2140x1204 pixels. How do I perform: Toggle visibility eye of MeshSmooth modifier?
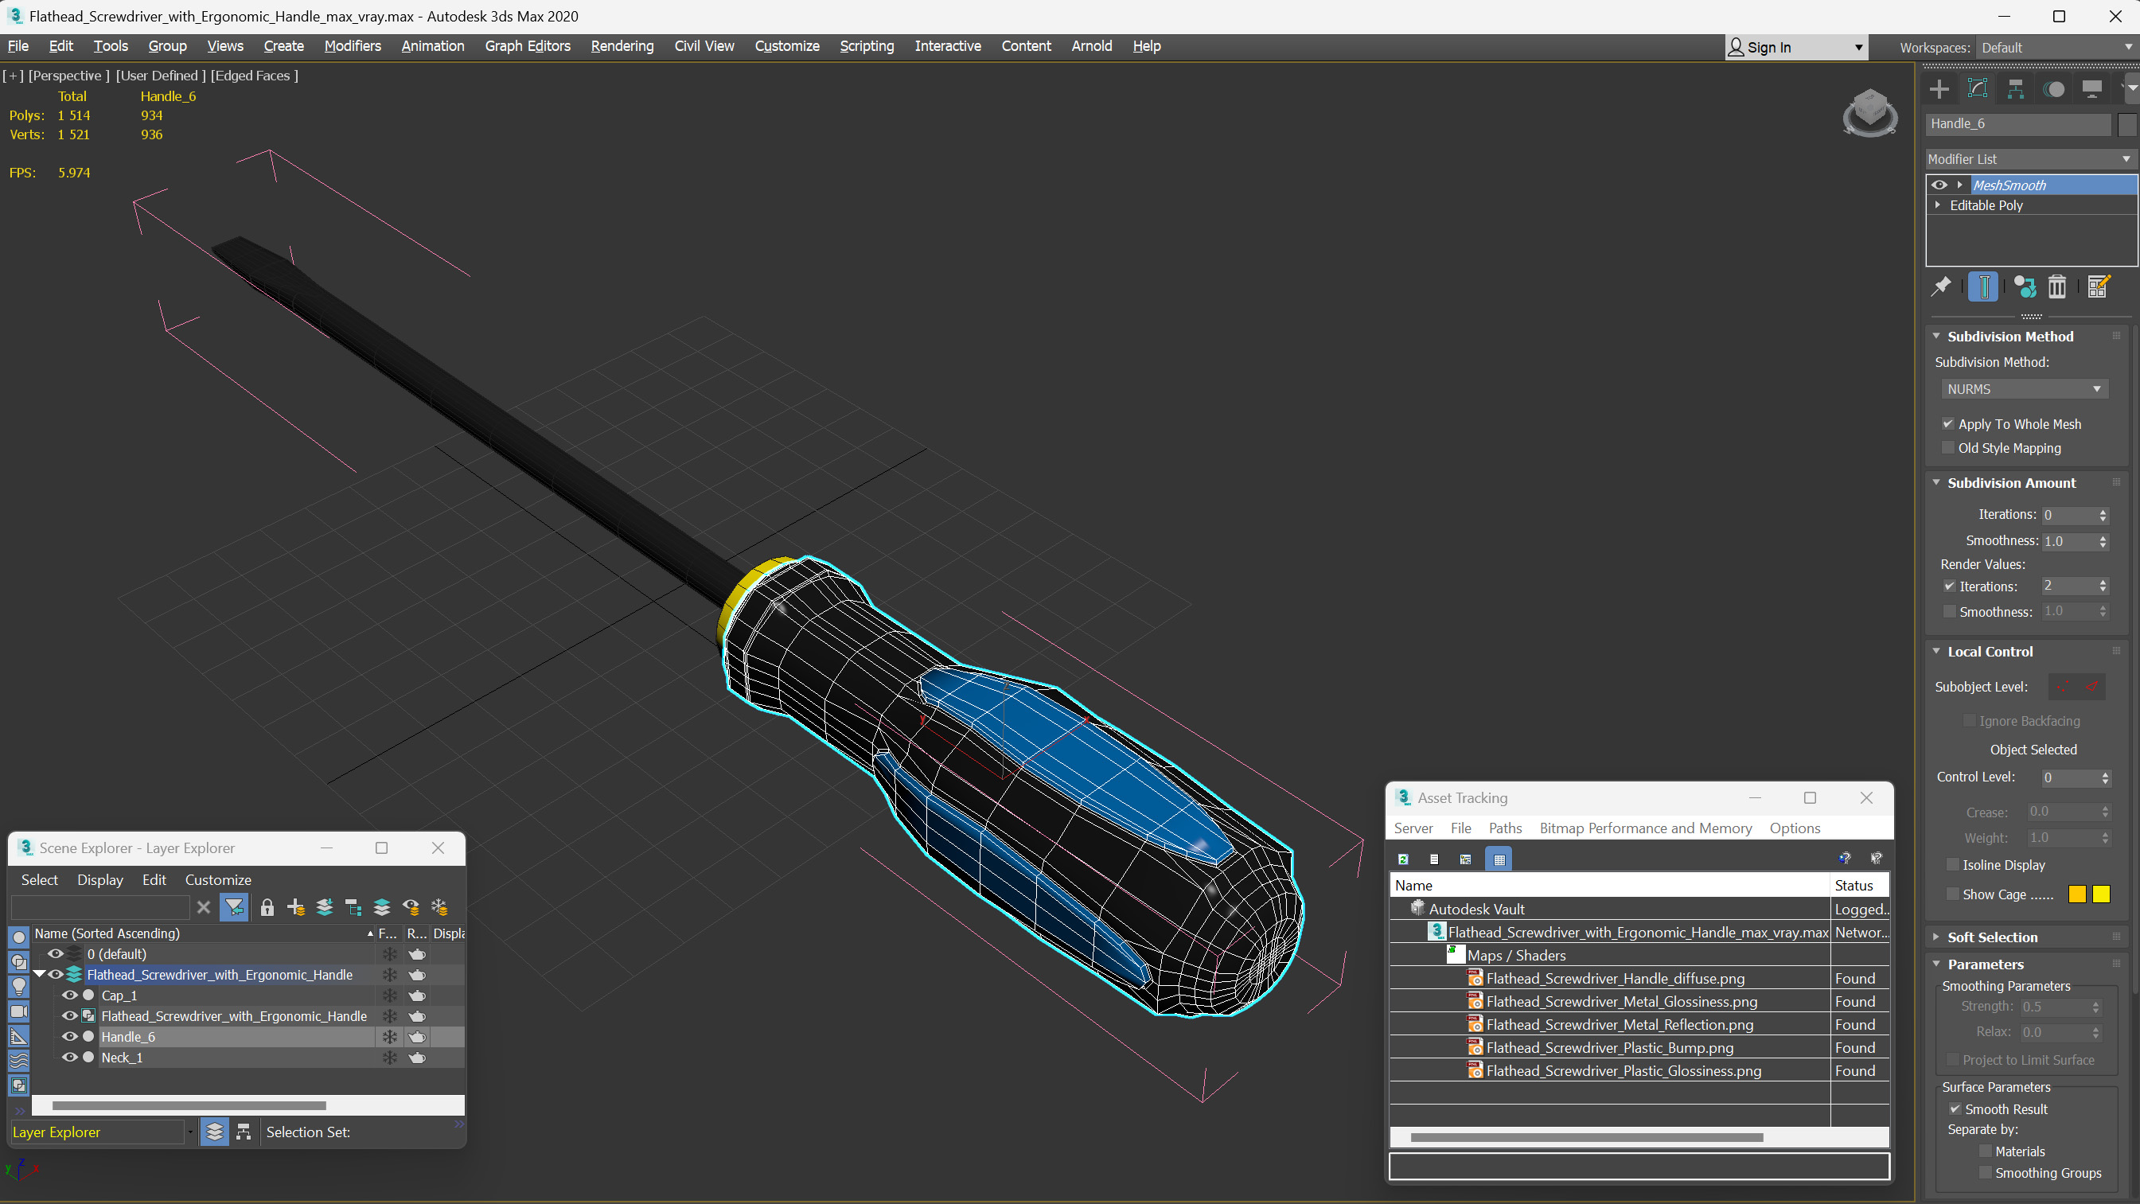pos(1939,185)
